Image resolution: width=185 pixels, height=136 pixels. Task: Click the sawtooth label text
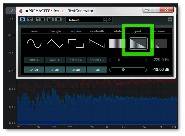pyautogui.click(x=96, y=31)
